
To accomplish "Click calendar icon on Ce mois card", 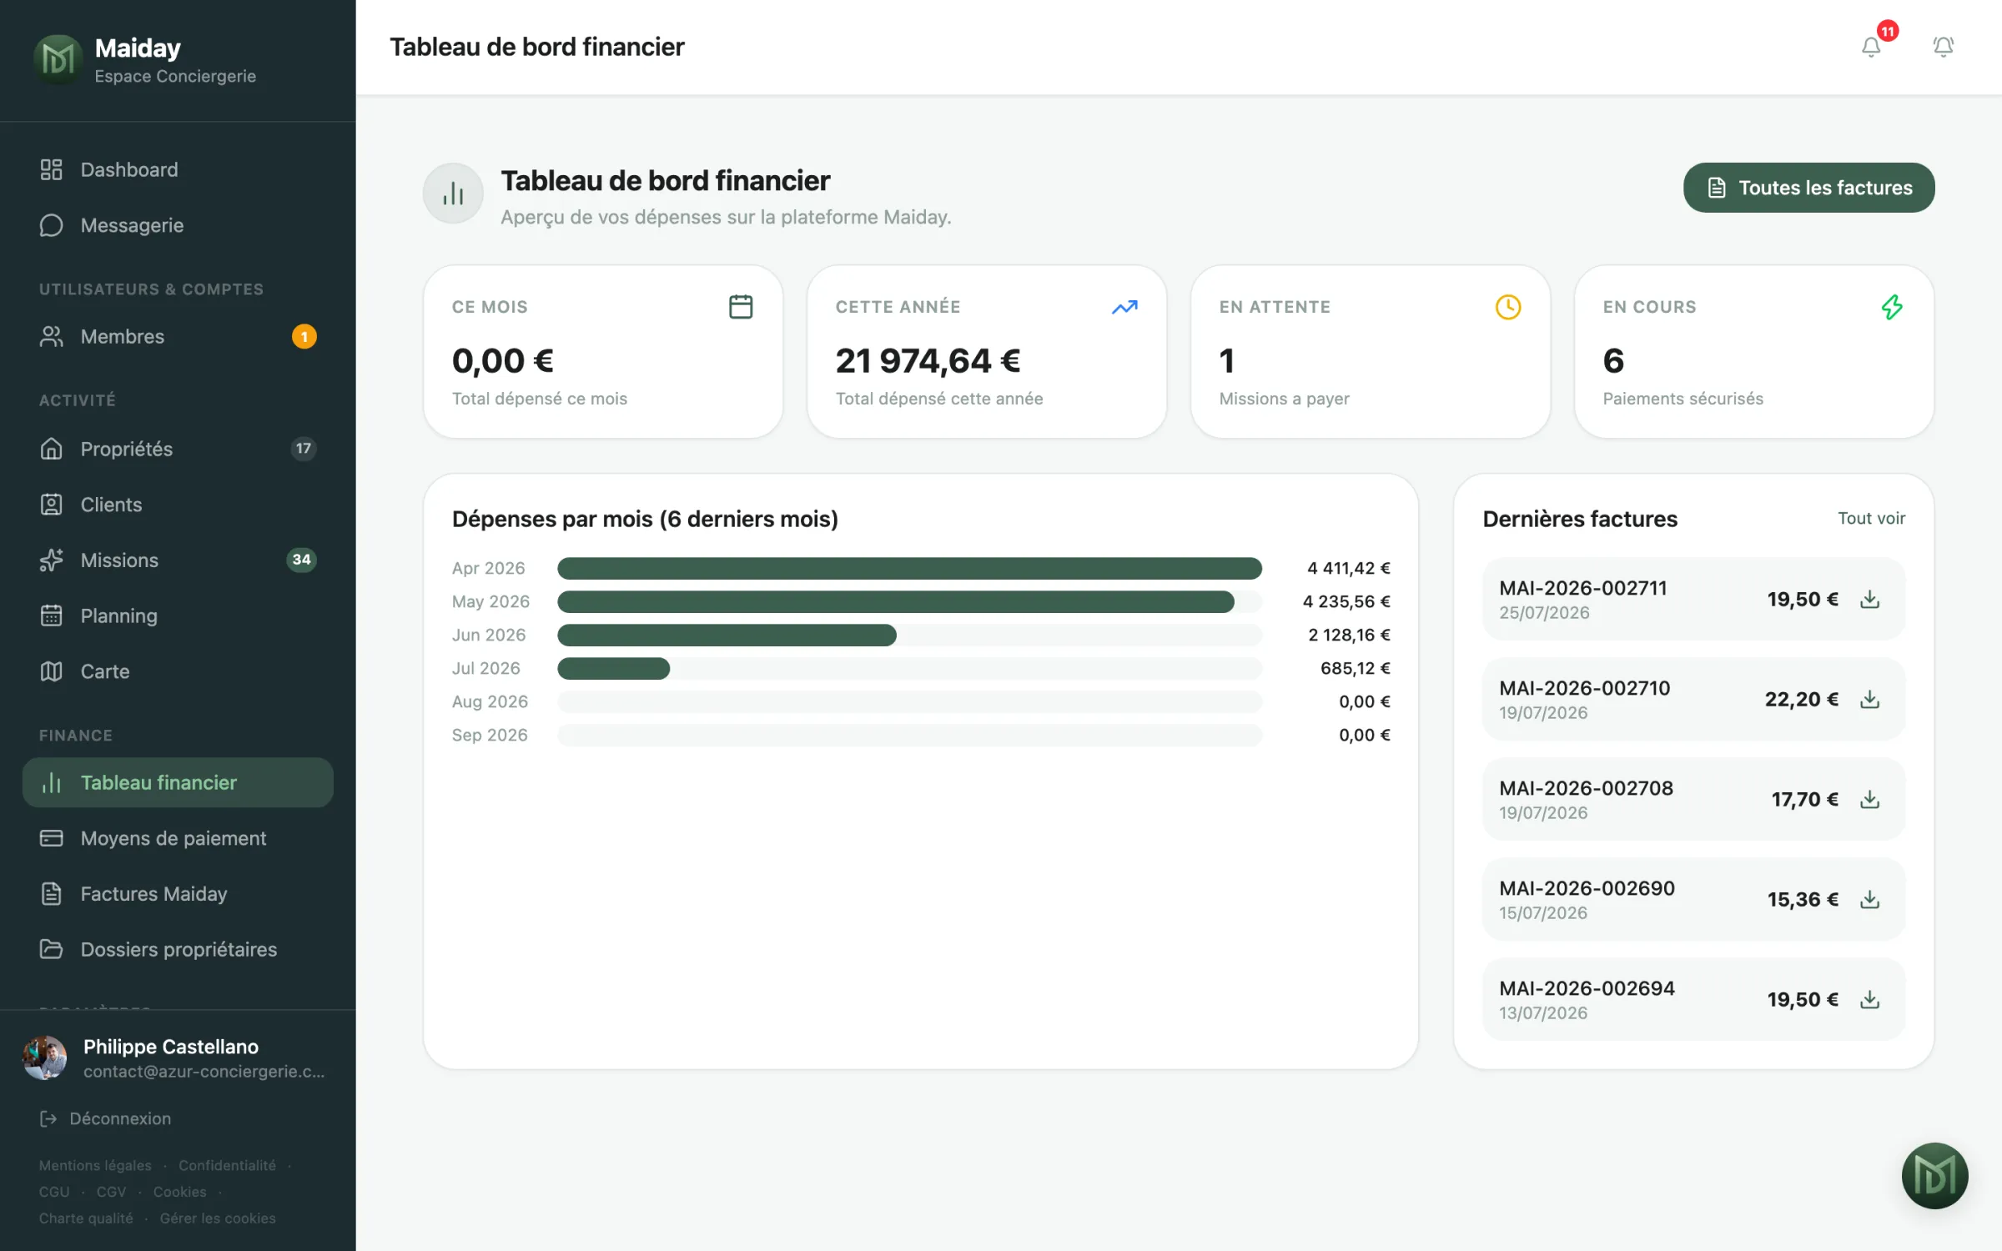I will (741, 307).
